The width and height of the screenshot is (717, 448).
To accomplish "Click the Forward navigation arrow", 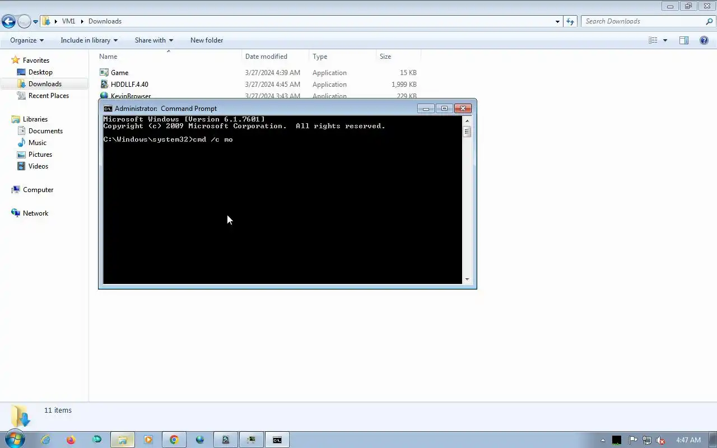I will (24, 21).
